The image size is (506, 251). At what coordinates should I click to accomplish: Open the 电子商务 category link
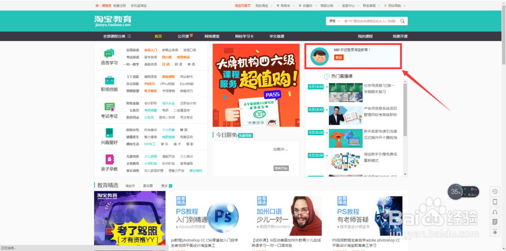[151, 91]
